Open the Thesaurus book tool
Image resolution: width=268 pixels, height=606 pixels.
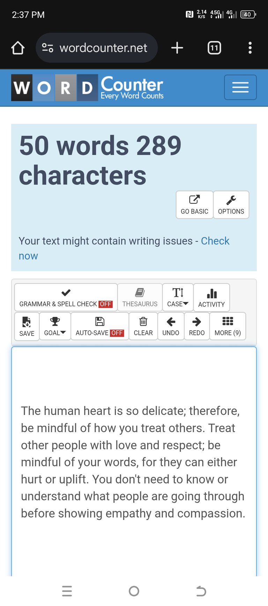coord(140,297)
